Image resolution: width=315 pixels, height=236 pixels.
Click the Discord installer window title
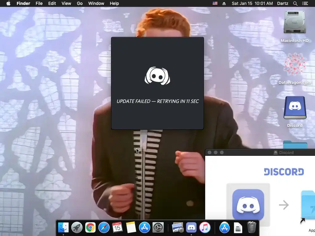point(286,152)
